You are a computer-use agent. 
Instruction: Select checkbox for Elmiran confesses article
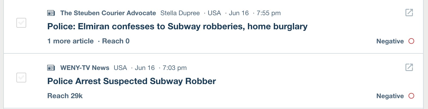point(21,23)
